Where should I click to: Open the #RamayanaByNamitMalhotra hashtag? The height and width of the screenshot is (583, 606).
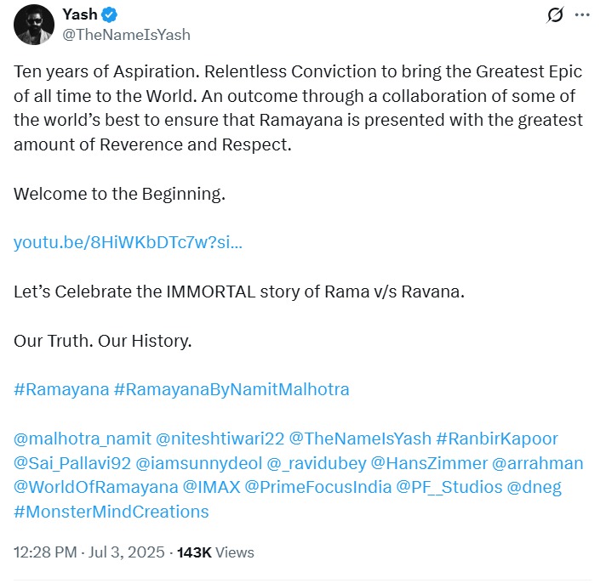232,389
